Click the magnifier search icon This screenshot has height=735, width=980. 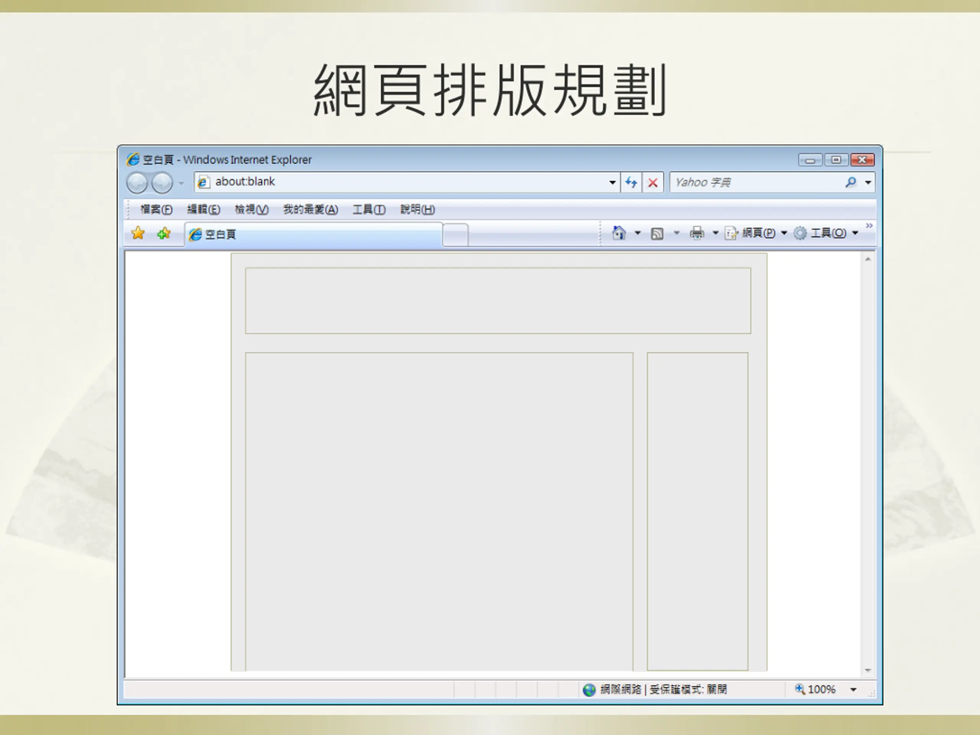point(851,182)
